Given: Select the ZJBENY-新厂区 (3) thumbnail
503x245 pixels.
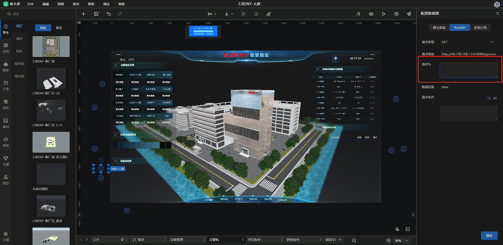Looking at the screenshot, I should (x=51, y=78).
